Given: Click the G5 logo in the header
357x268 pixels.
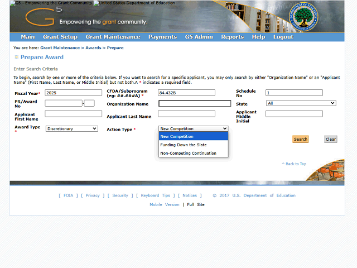Looking at the screenshot, I should point(44,16).
